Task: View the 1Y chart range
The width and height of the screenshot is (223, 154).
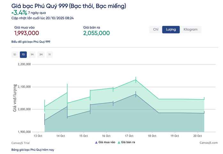Action: (50, 55)
